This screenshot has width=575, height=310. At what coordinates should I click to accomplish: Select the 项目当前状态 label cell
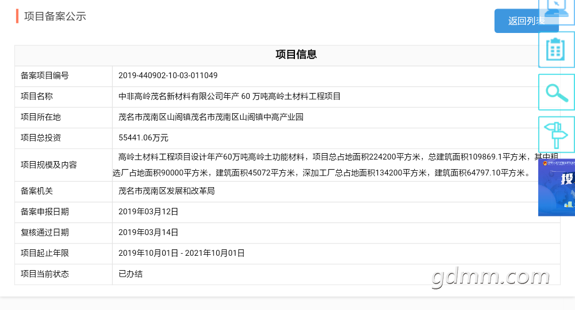[x=63, y=274]
